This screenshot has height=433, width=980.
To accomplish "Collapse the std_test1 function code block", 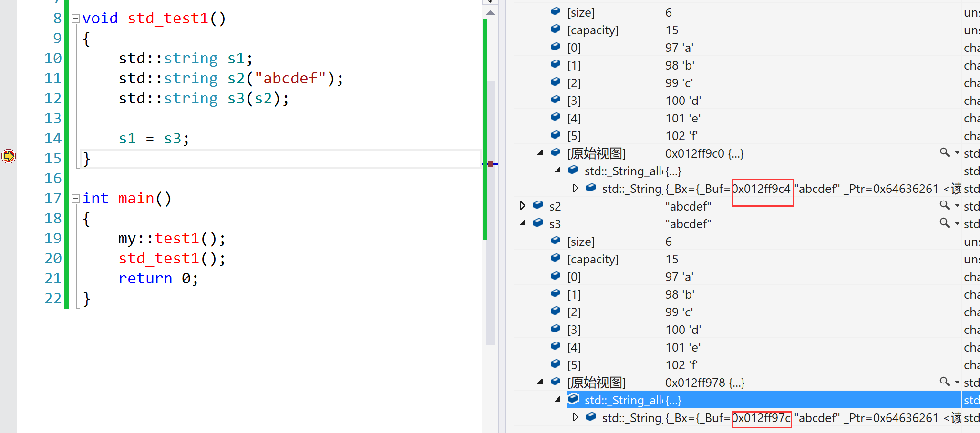I will (x=75, y=19).
